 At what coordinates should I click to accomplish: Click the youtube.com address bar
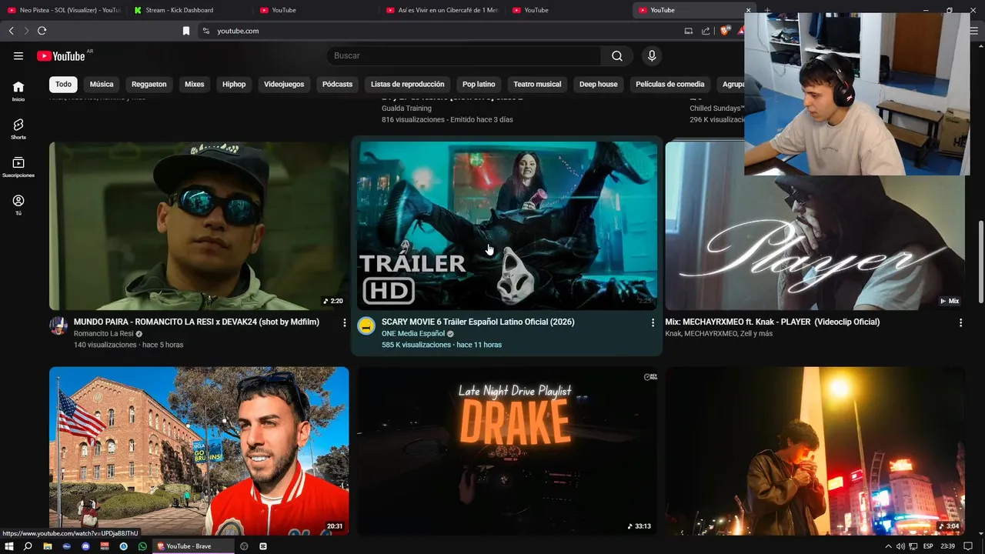(439, 31)
